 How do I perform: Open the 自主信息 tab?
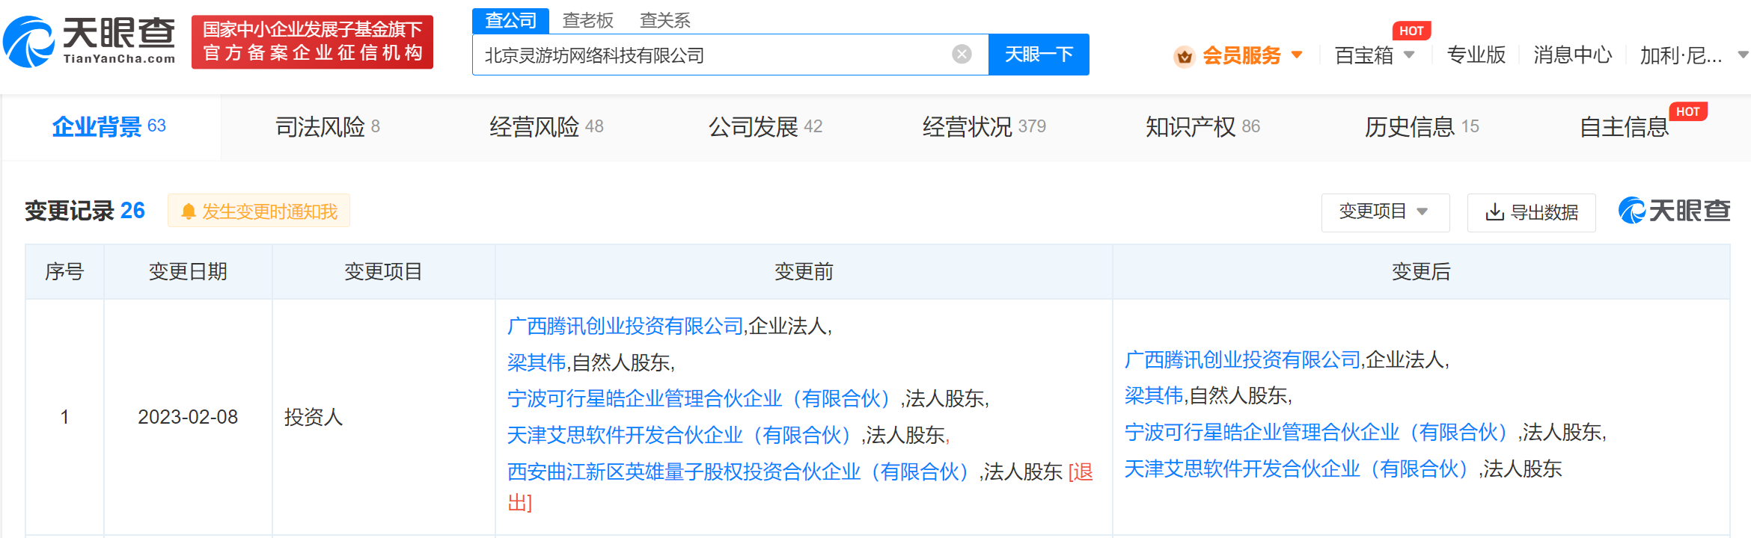point(1624,127)
